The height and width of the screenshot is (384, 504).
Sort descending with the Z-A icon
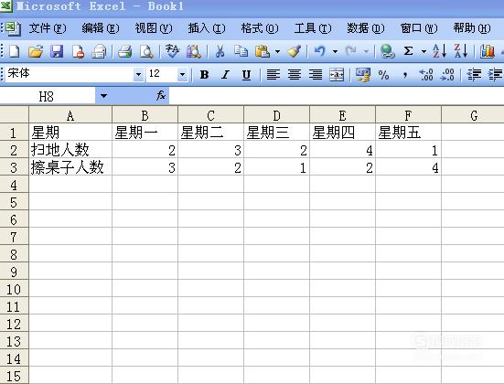(x=461, y=51)
